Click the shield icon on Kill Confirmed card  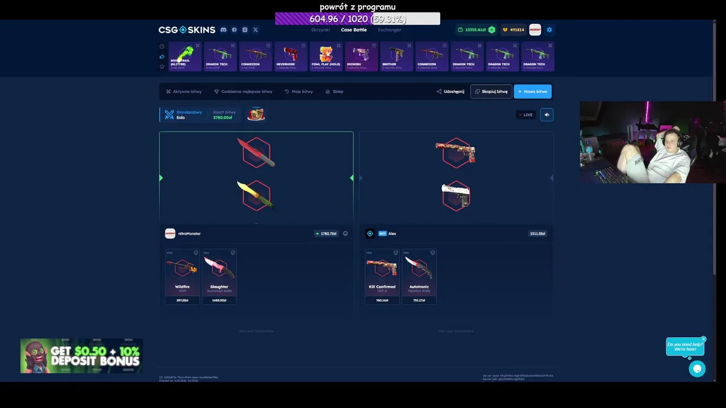coord(395,253)
